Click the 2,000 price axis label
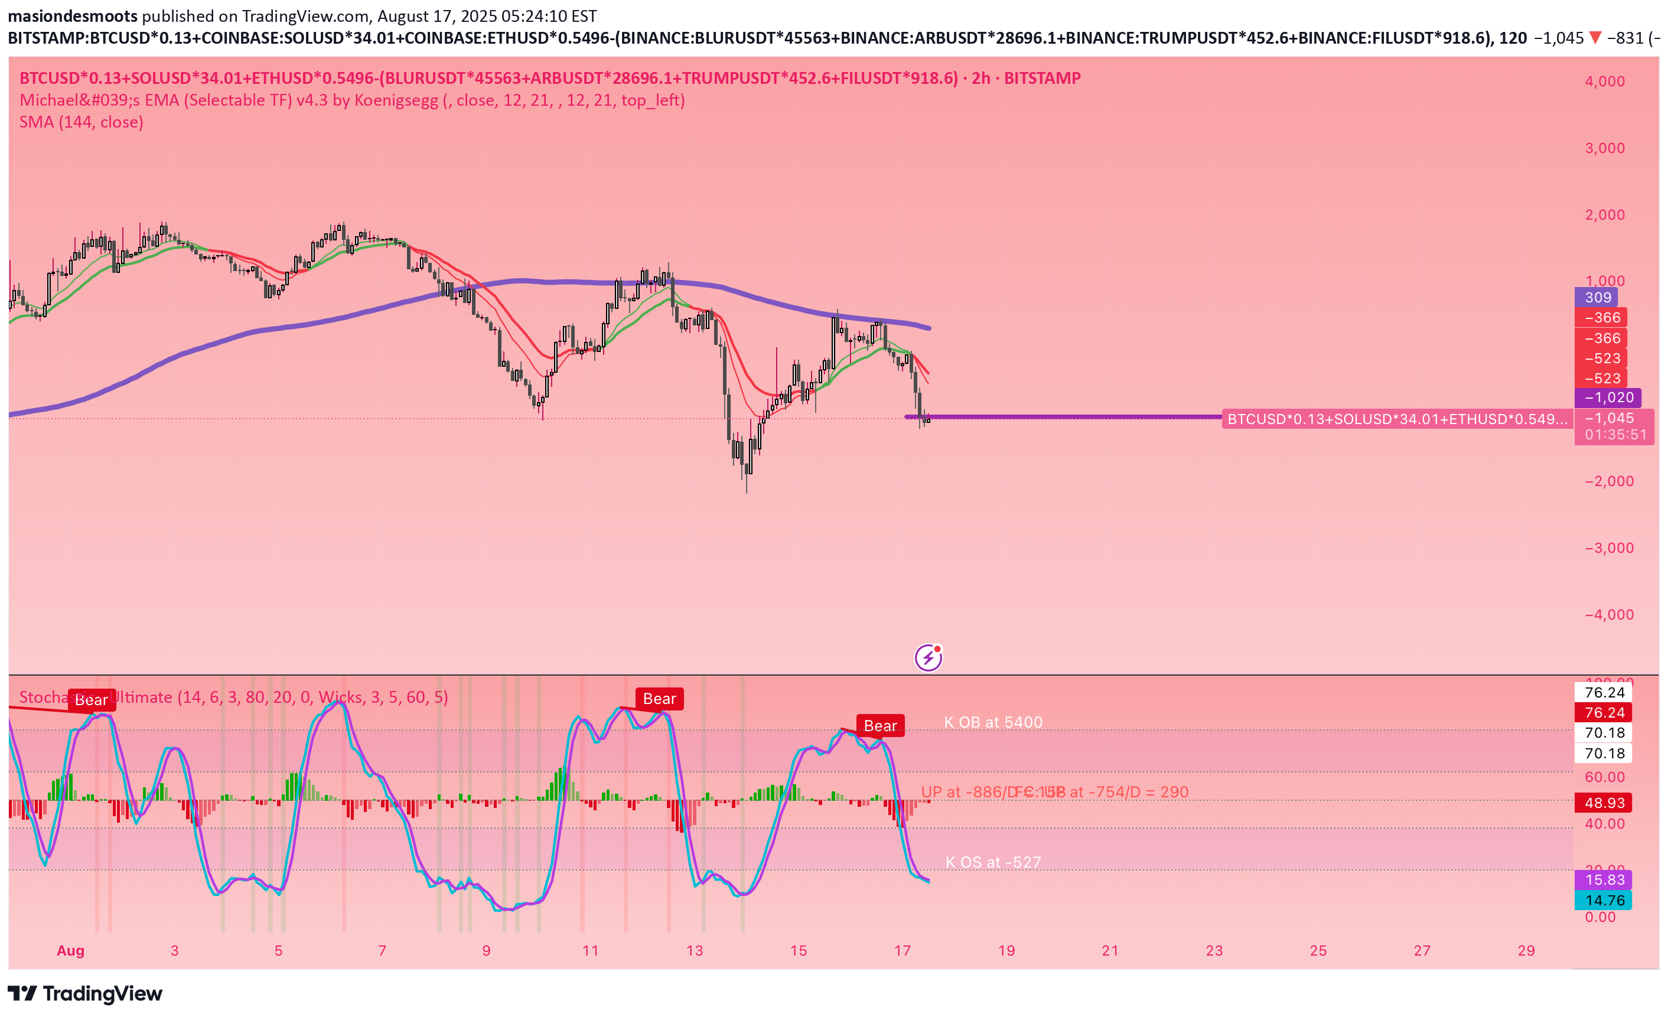 [x=1604, y=214]
